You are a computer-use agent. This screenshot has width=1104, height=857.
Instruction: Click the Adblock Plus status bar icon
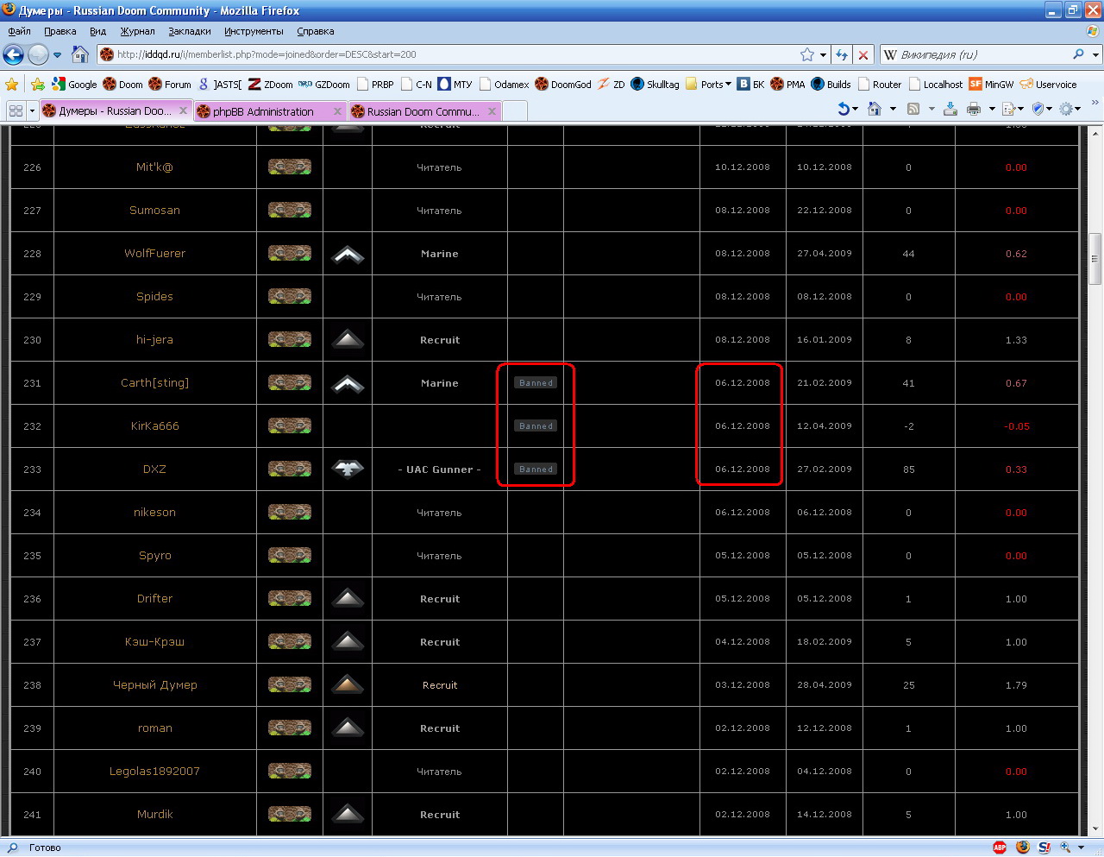click(1000, 848)
